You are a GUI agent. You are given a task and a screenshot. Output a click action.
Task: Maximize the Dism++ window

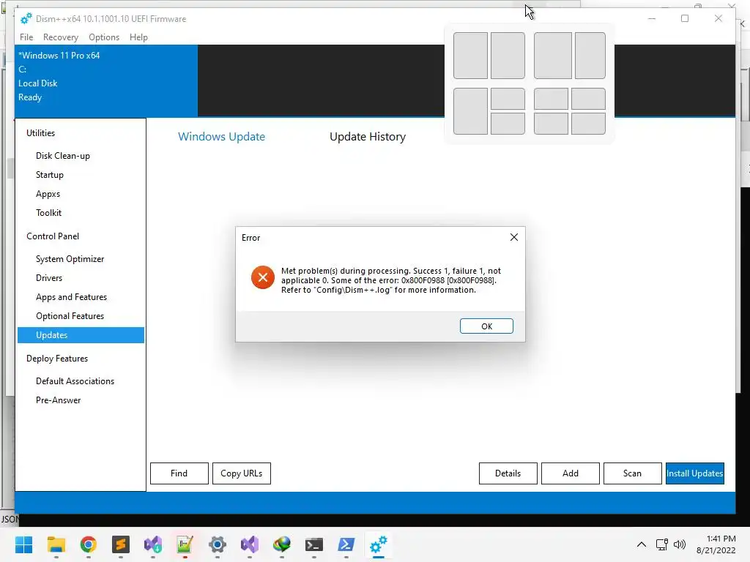685,18
